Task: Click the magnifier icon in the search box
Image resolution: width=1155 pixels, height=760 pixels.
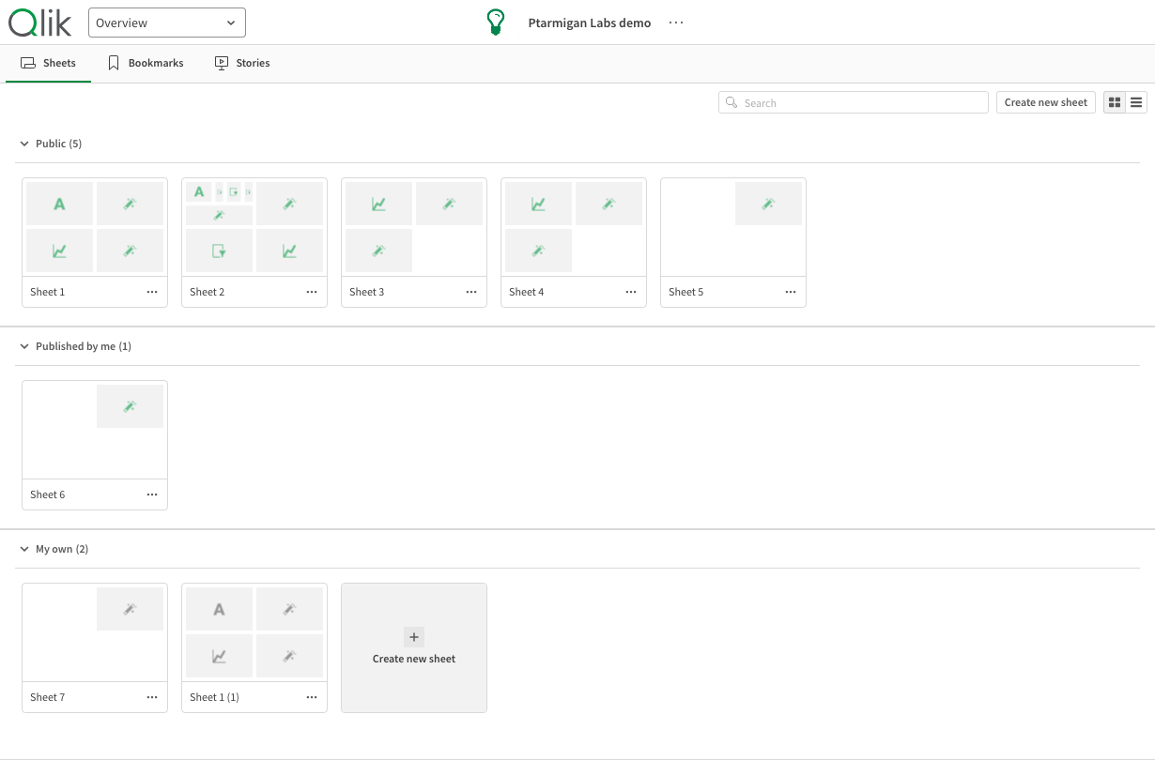Action: tap(731, 102)
